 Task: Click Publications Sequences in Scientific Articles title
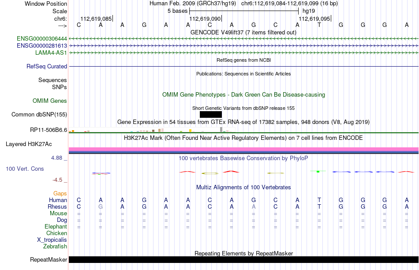click(x=243, y=74)
